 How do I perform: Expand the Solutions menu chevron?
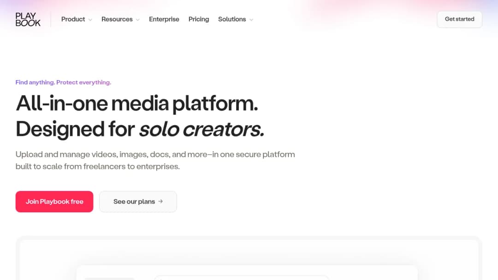click(251, 20)
